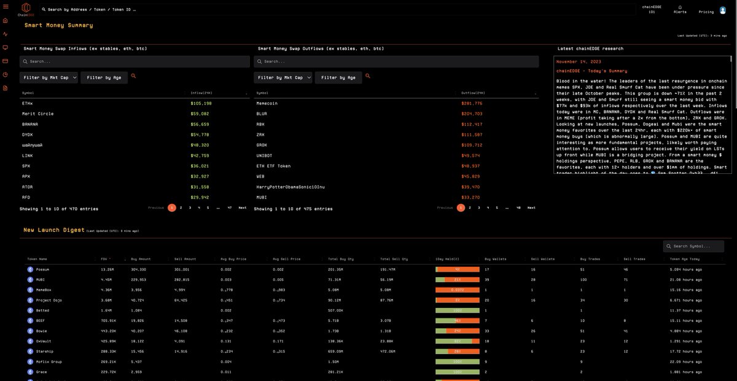This screenshot has height=381, width=737.
Task: Click the OxVault token Ethereum icon
Action: click(30, 341)
